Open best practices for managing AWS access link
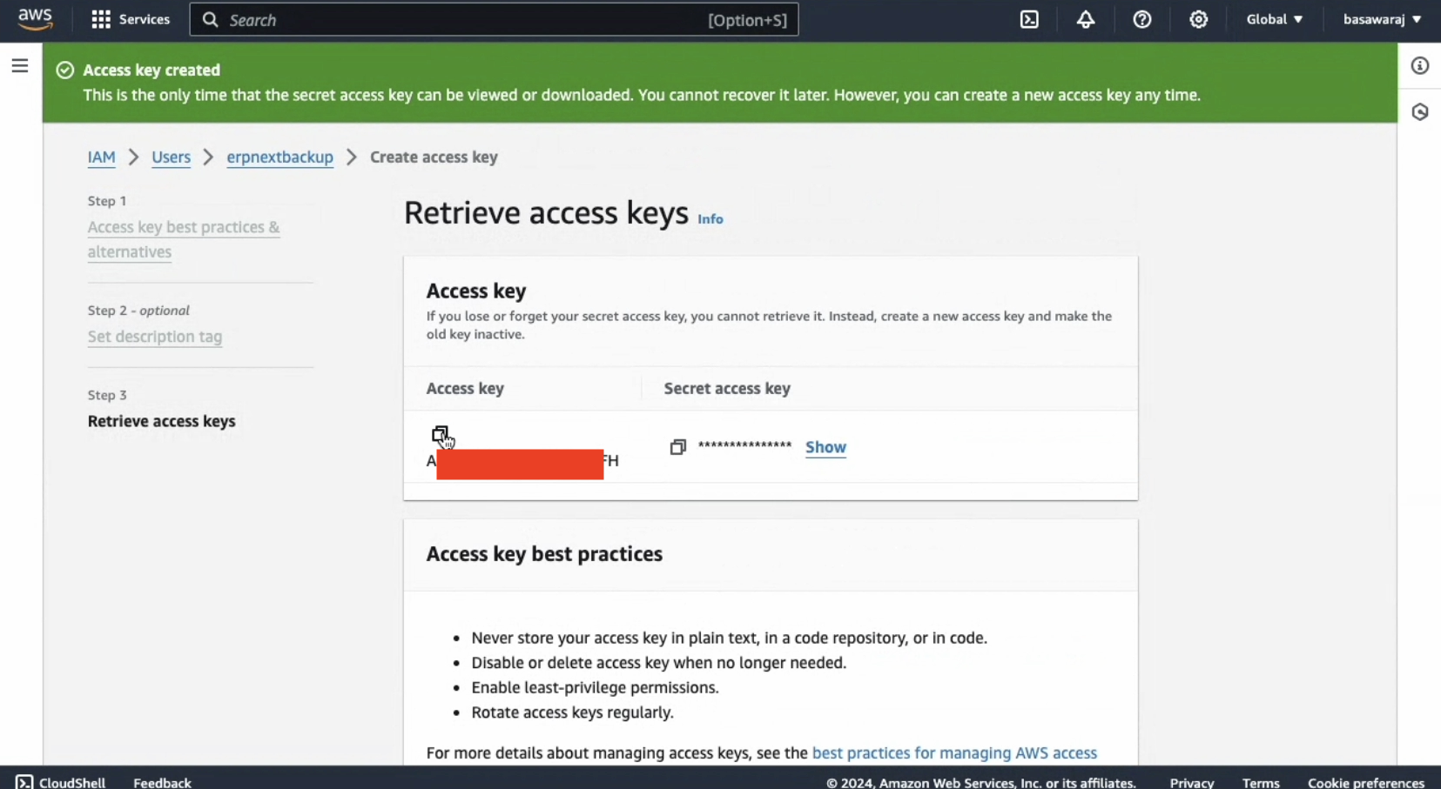1441x789 pixels. click(954, 753)
